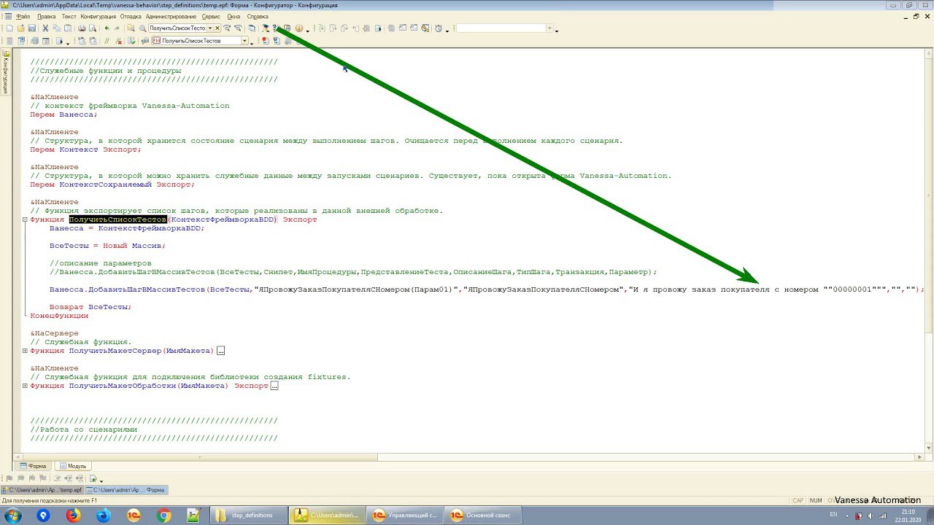Viewport: 934px width, 525px height.
Task: Open the Правка menu
Action: [46, 16]
